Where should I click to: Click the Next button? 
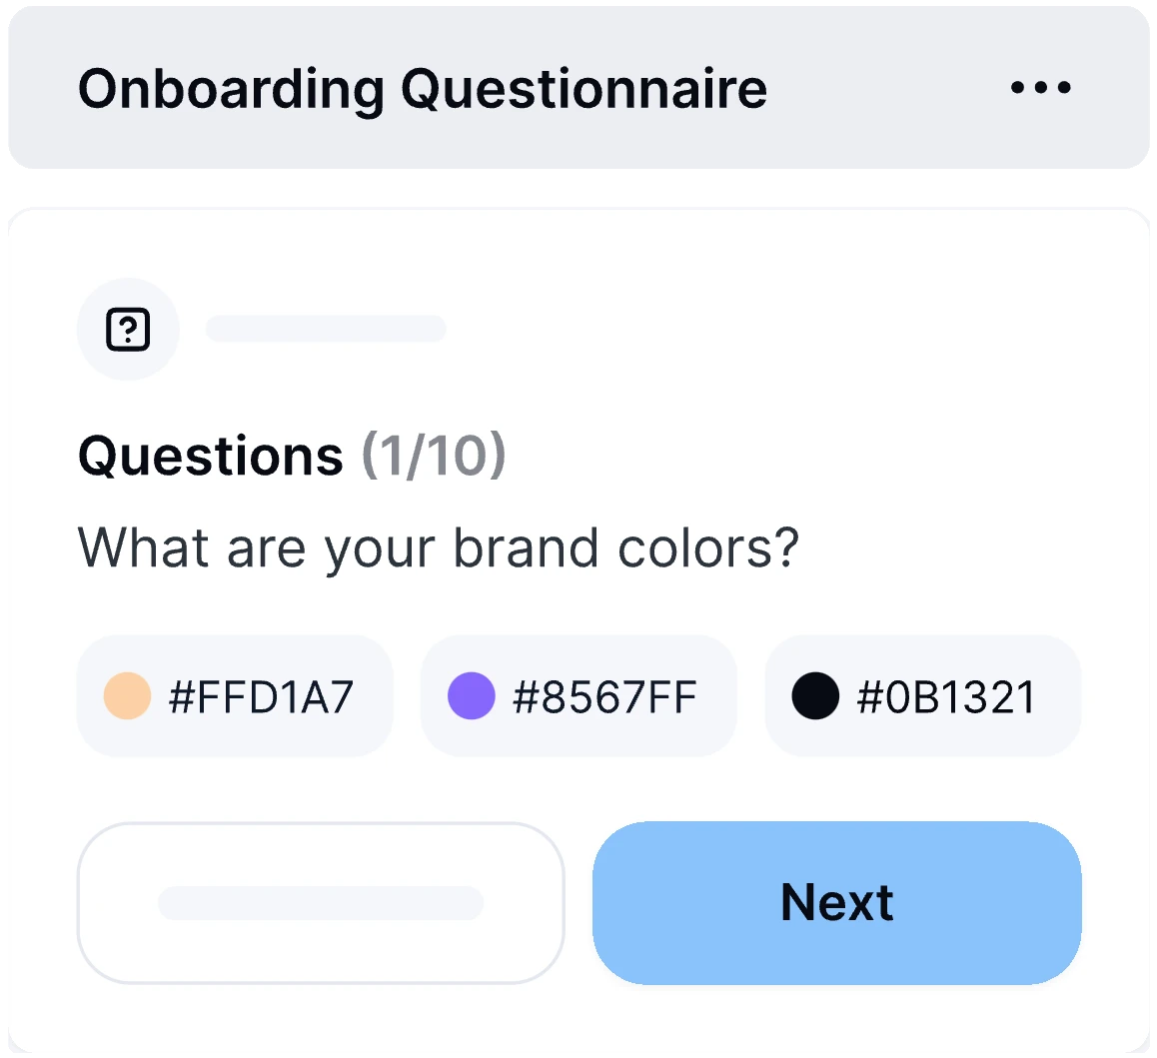point(836,902)
